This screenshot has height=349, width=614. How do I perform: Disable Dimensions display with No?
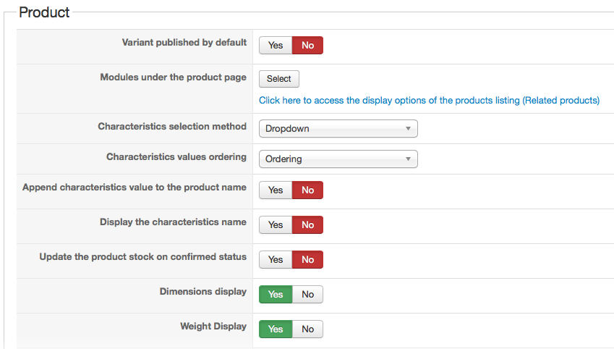(307, 295)
